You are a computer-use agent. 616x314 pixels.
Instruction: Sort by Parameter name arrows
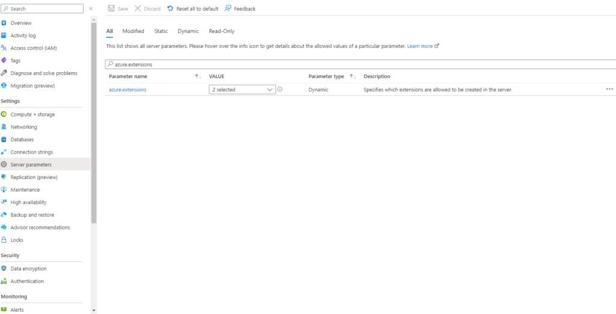[x=199, y=76]
